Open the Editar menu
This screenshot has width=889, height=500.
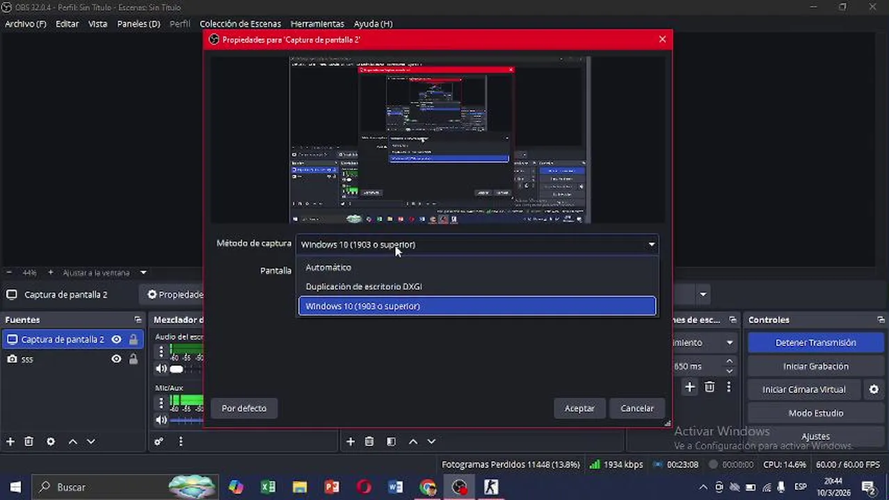67,24
